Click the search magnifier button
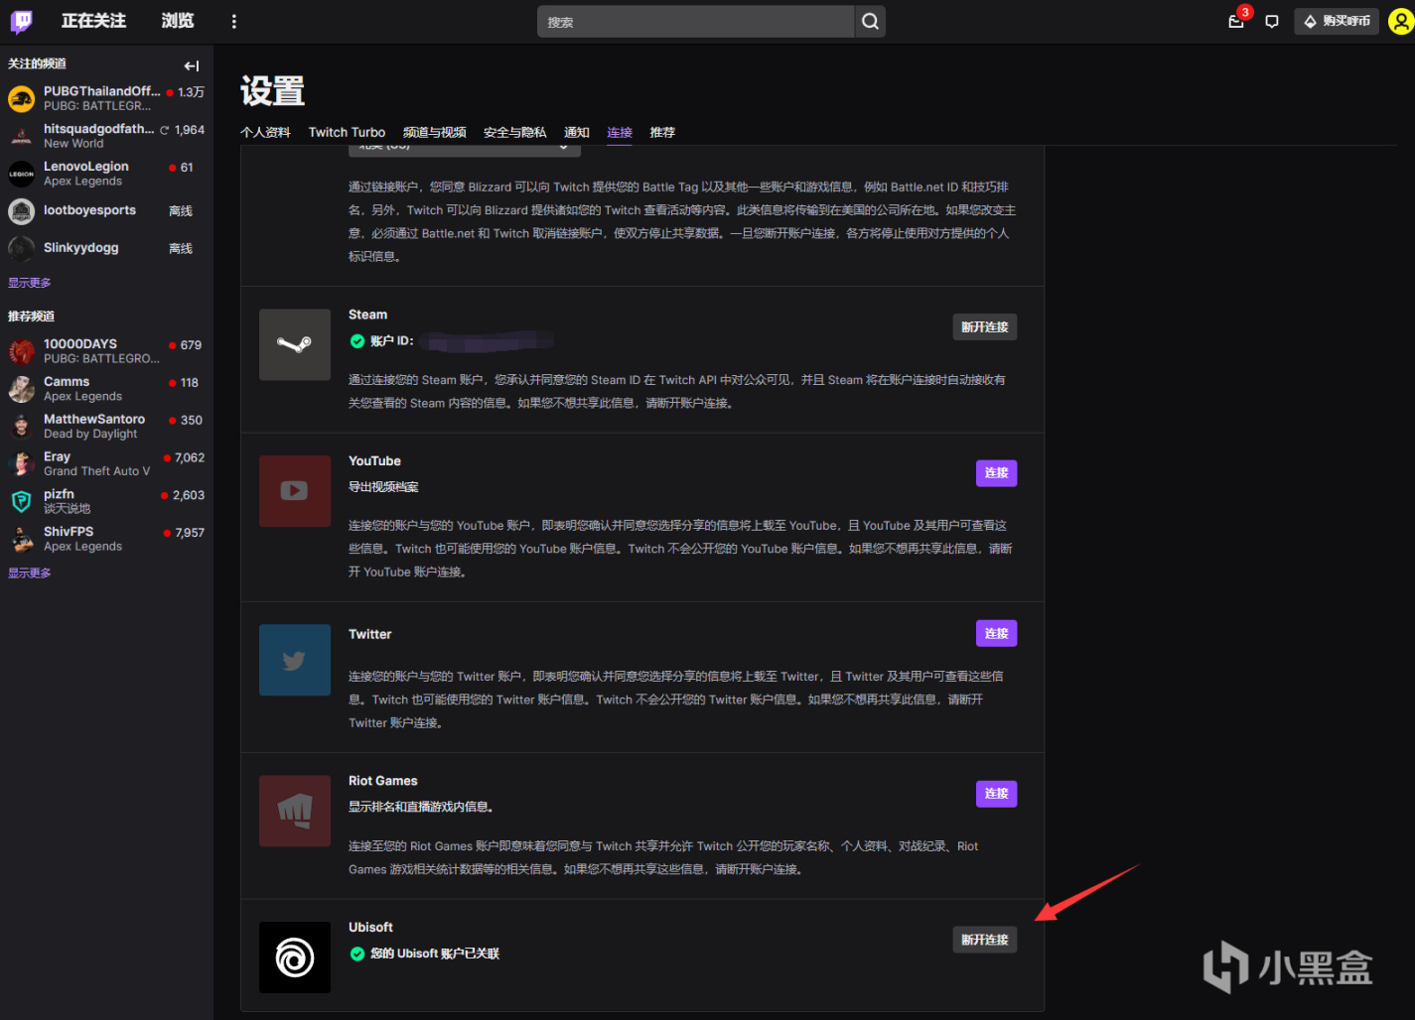Viewport: 1415px width, 1020px height. (x=870, y=21)
